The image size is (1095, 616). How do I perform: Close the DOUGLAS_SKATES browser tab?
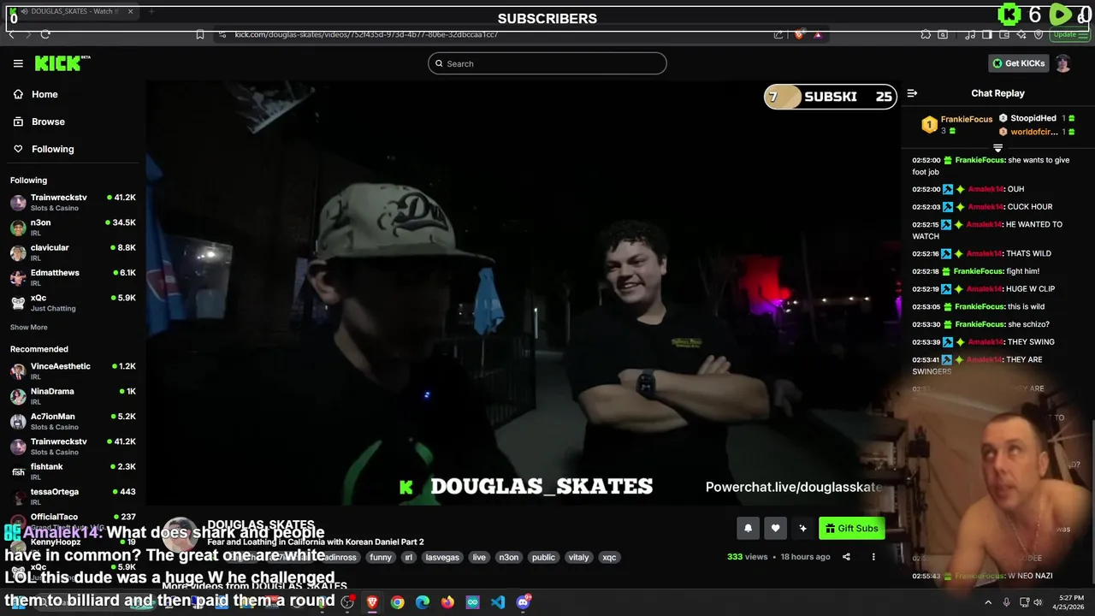coord(131,11)
